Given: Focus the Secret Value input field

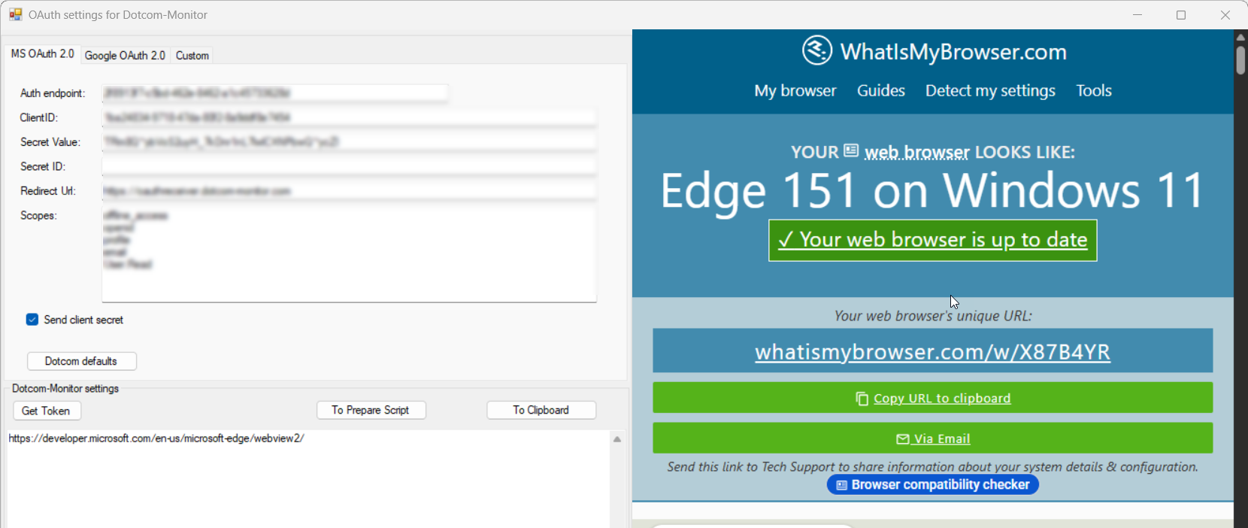Looking at the screenshot, I should click(x=350, y=142).
